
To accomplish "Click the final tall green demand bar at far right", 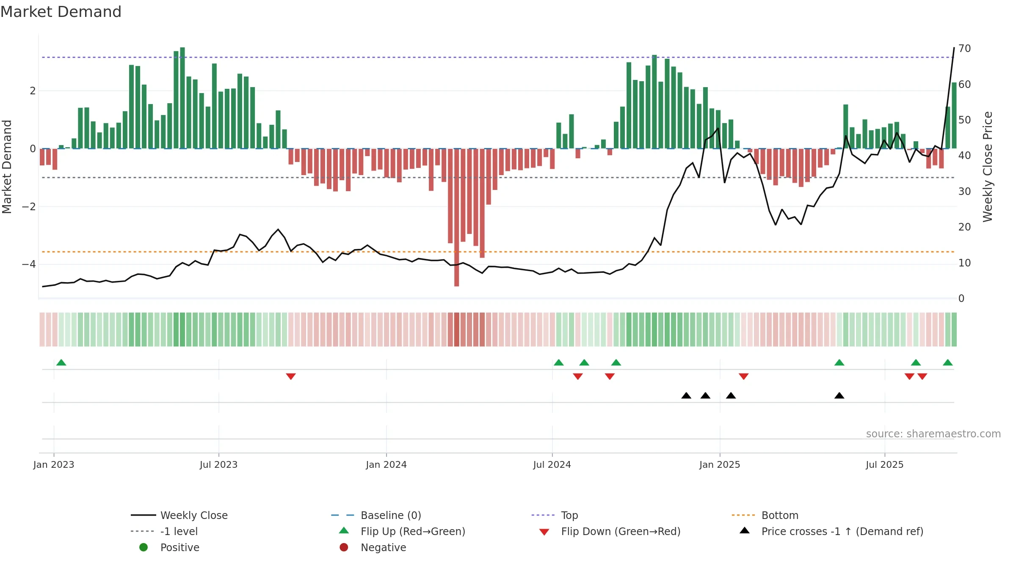I will tap(954, 115).
